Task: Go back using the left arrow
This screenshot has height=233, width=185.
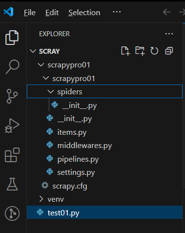Action: pos(167,12)
